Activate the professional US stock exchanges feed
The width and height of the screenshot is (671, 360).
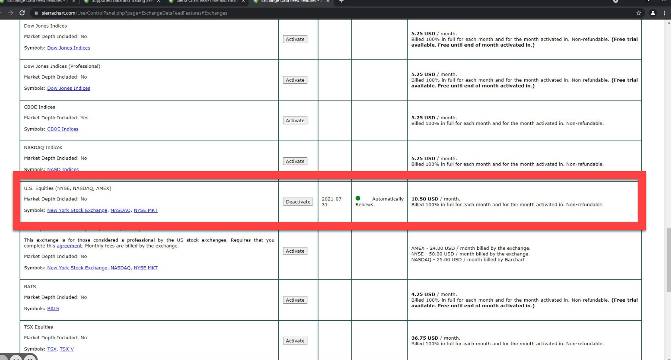click(295, 251)
